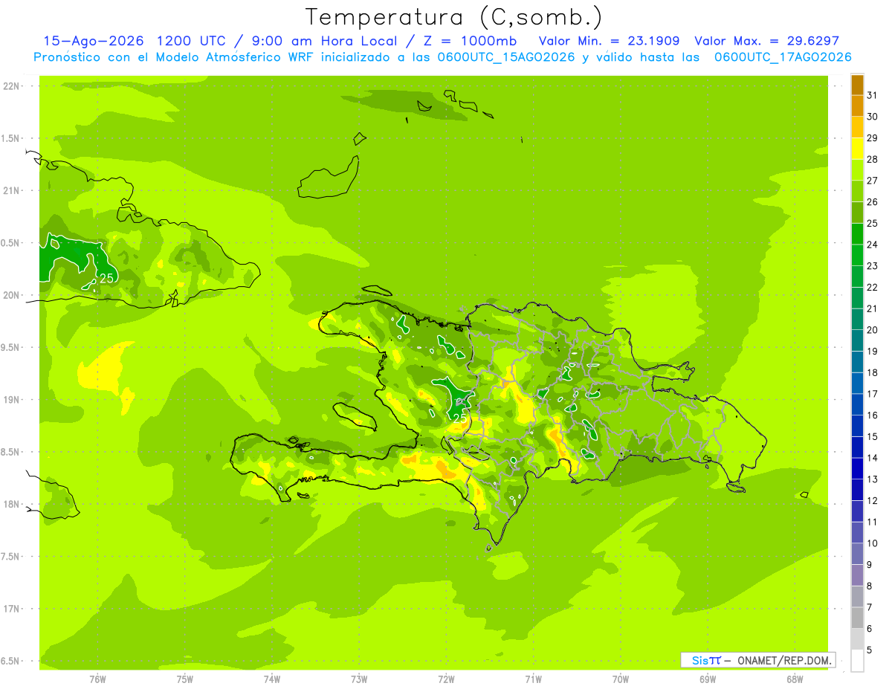Image resolution: width=892 pixels, height=689 pixels.
Task: Click the "Valor Min. = 23.1909" readout
Action: pyautogui.click(x=608, y=41)
